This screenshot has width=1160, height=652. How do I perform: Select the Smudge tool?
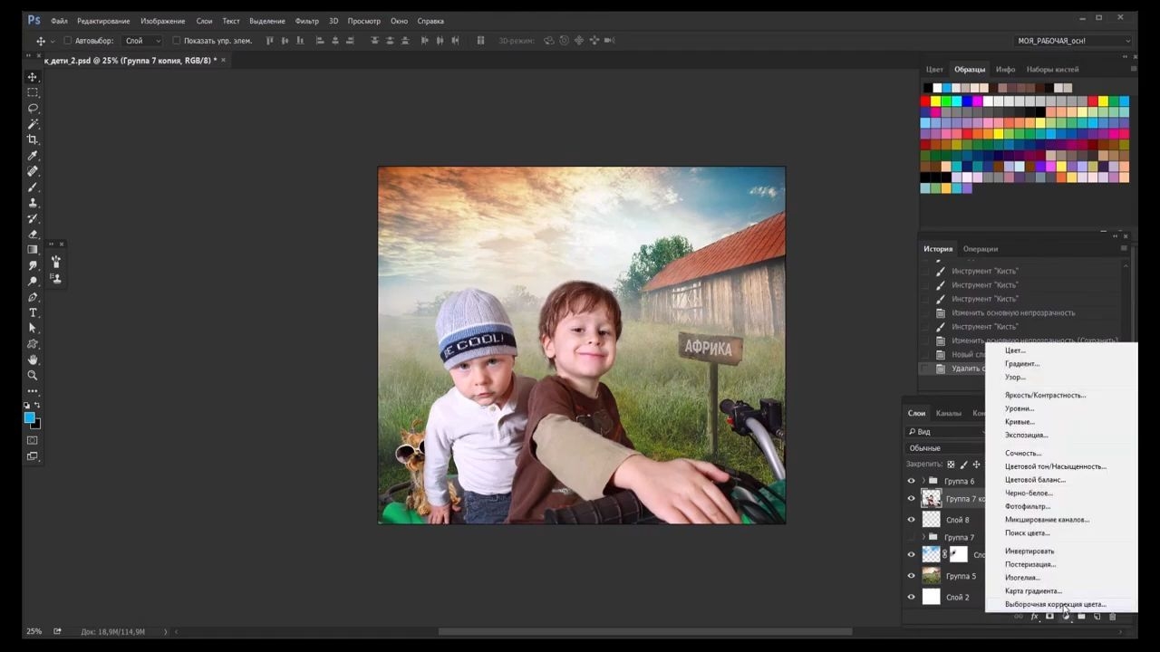pyautogui.click(x=33, y=265)
